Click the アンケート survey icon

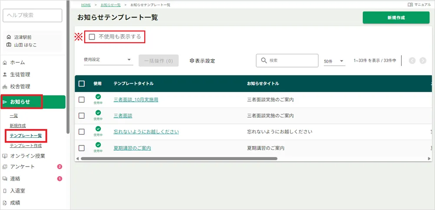(4, 167)
